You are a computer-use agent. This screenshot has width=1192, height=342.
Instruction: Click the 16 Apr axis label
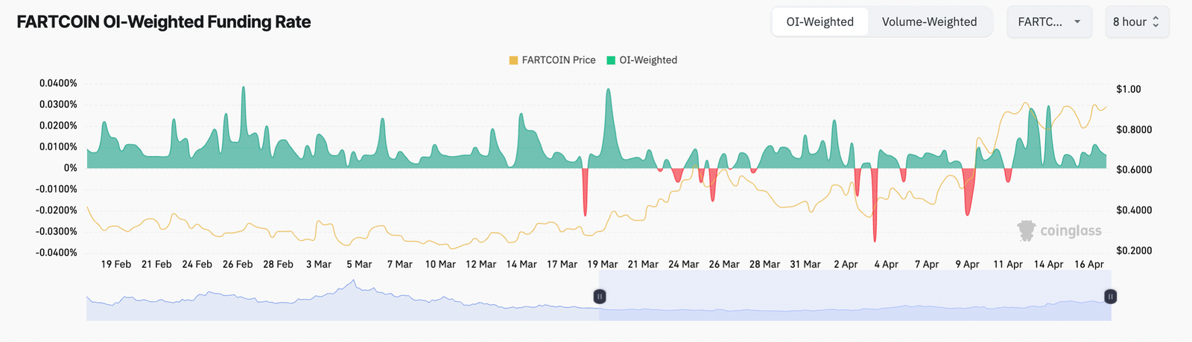pyautogui.click(x=1089, y=264)
